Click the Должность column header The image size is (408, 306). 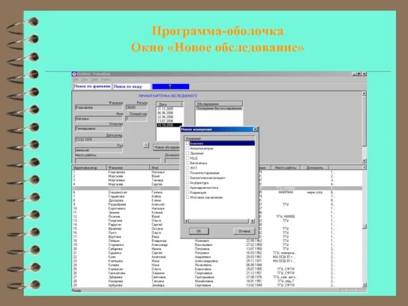click(x=315, y=168)
